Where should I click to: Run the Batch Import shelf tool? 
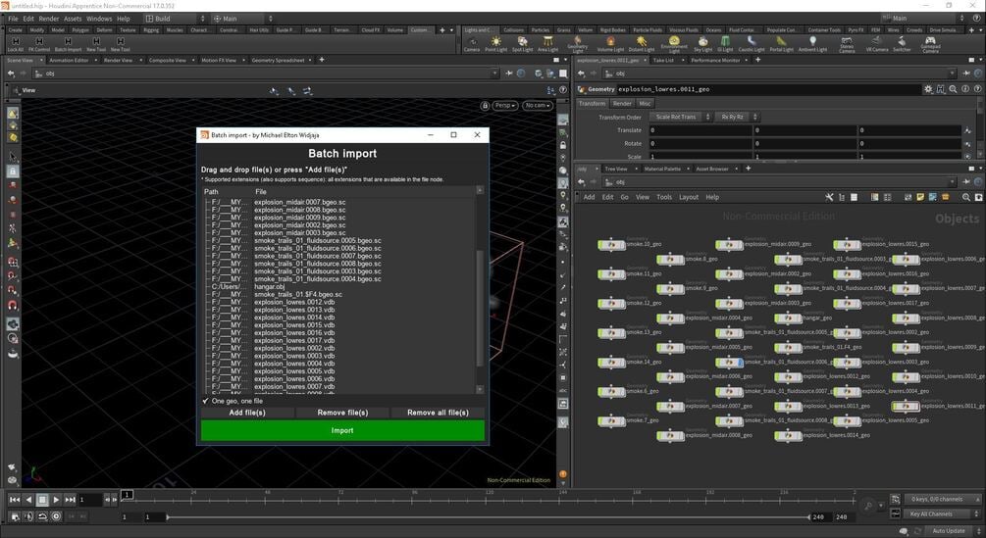pyautogui.click(x=68, y=44)
